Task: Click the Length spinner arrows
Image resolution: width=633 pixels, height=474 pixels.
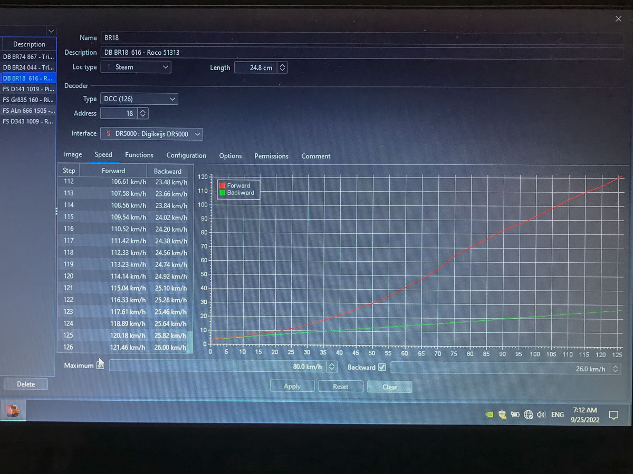Action: tap(282, 67)
